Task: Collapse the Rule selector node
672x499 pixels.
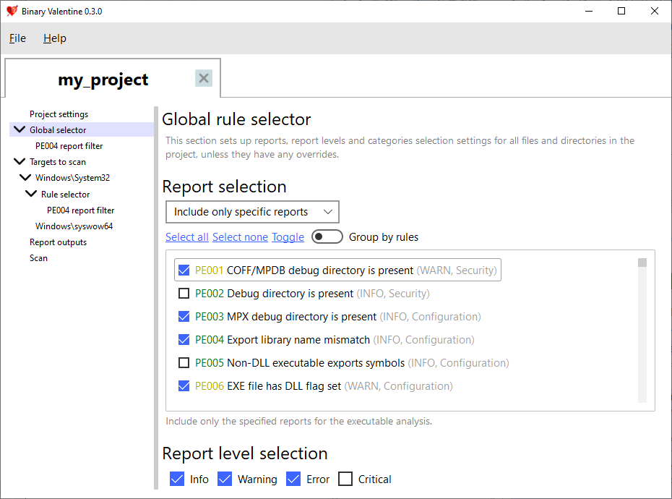Action: pos(31,194)
